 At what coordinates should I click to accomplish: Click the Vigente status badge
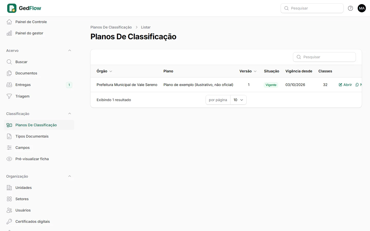coord(271,85)
